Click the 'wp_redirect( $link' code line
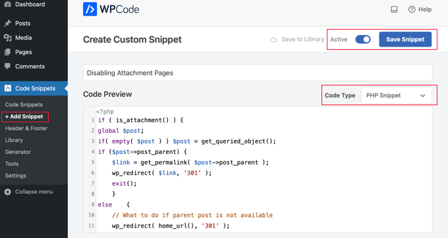The image size is (448, 238). 161,173
